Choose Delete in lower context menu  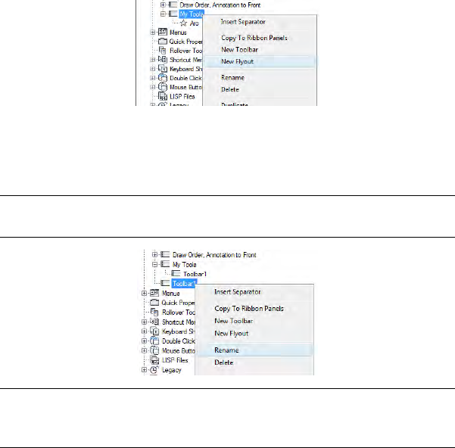(254, 362)
